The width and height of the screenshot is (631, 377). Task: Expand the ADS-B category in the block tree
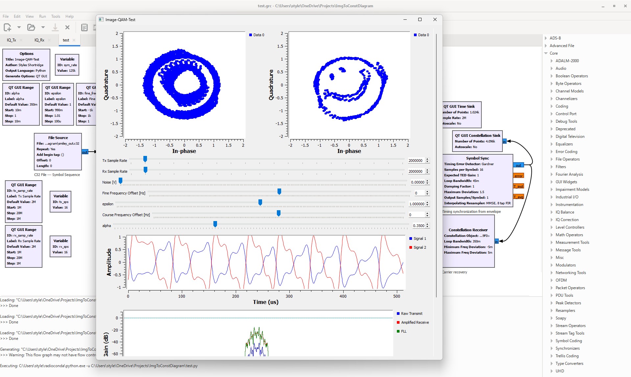click(x=546, y=38)
